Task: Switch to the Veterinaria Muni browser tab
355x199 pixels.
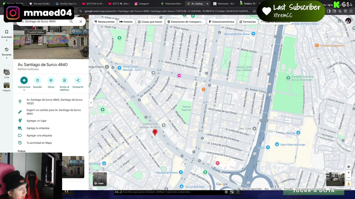Action: coord(171,4)
